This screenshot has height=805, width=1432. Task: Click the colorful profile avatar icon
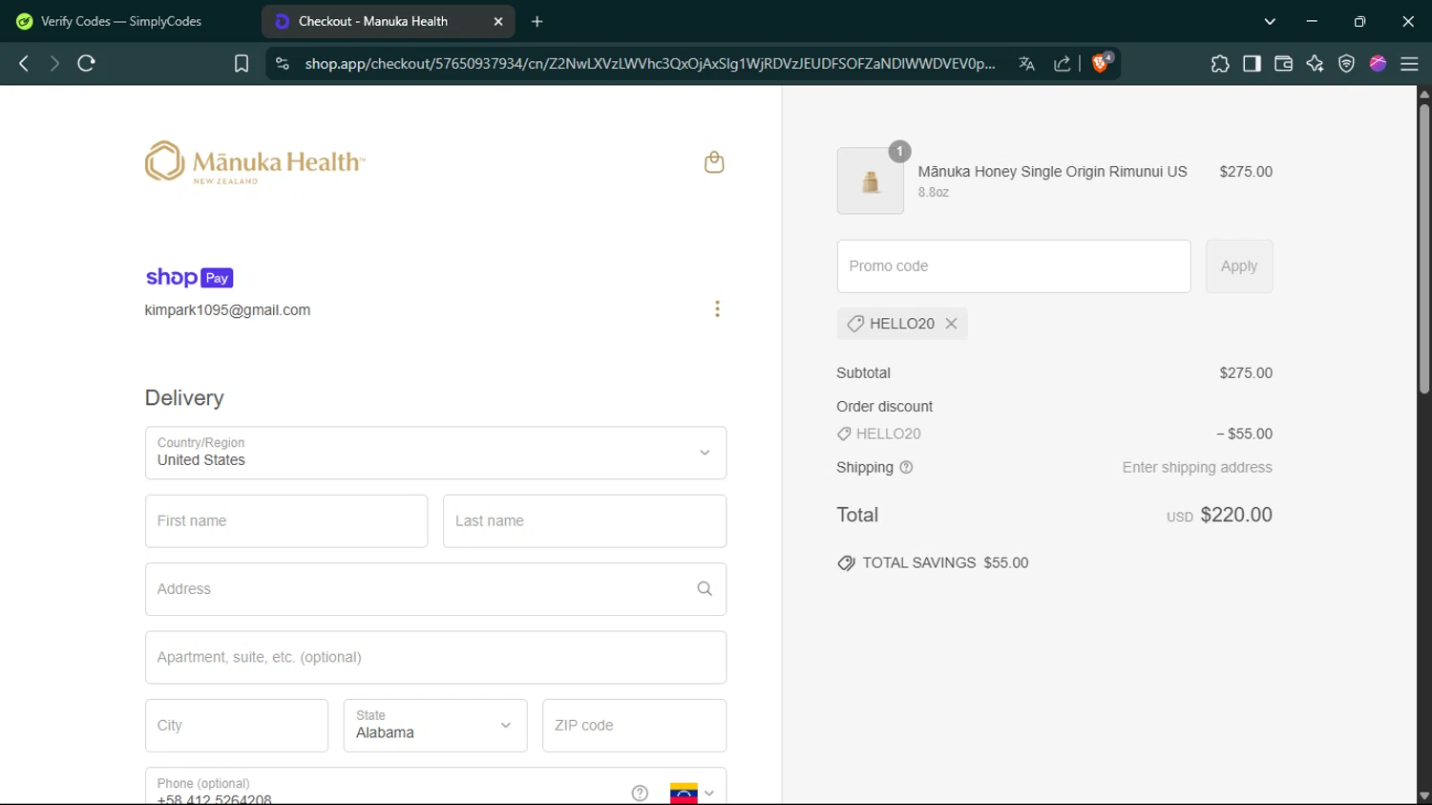(x=1378, y=63)
